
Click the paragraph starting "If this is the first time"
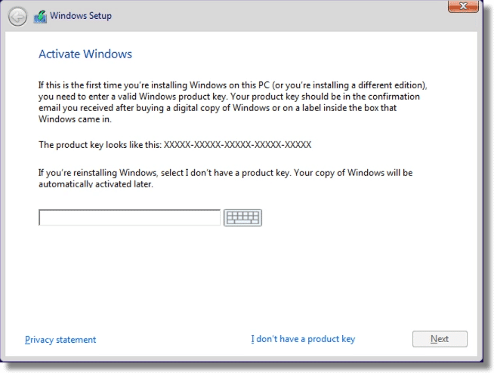(x=233, y=102)
